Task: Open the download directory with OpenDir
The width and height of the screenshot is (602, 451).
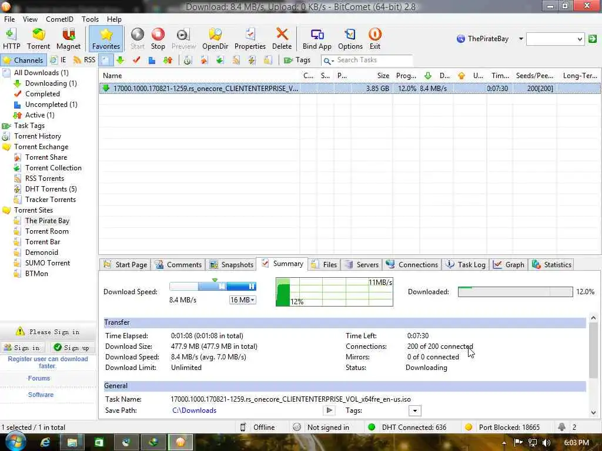Action: (x=215, y=39)
